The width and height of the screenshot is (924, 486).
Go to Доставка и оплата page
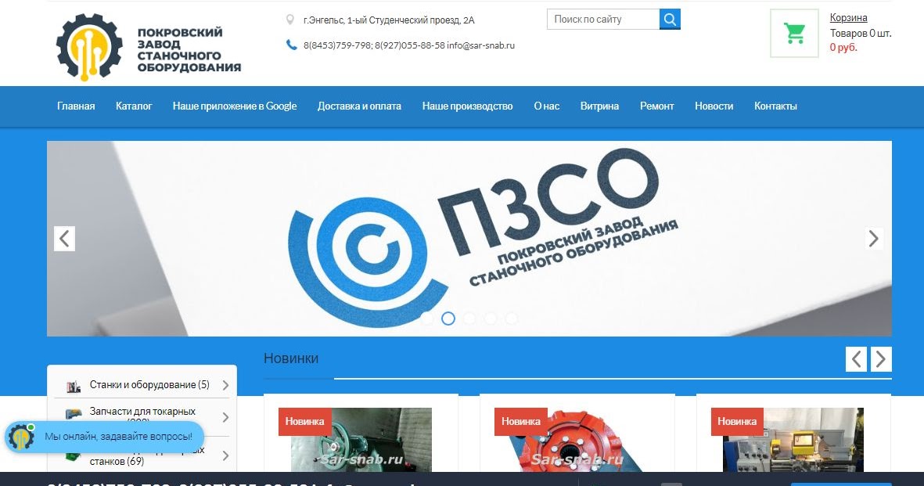click(x=359, y=106)
